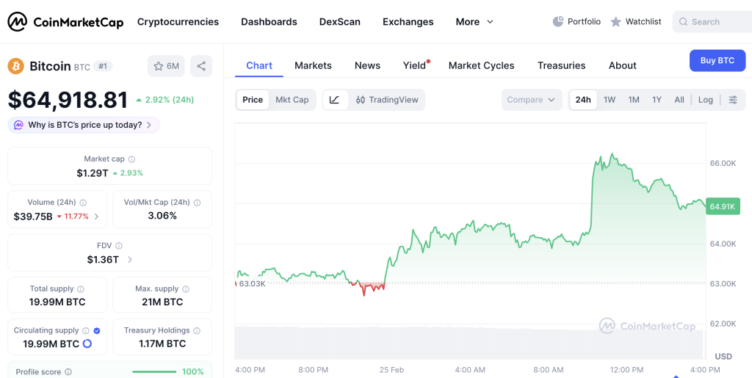Select the 1Y time range

click(x=657, y=100)
